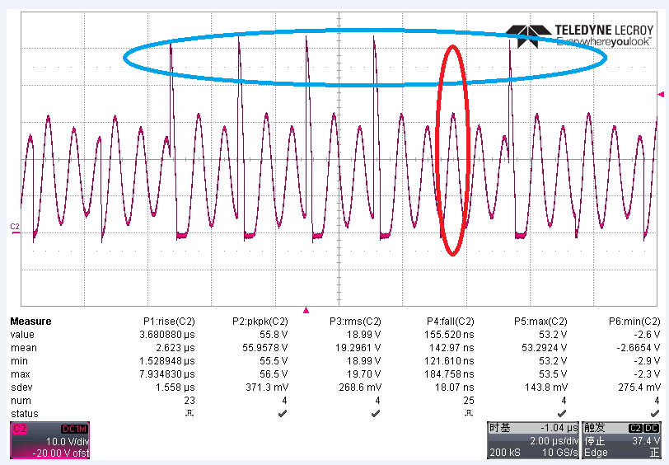The height and width of the screenshot is (465, 669).
Task: Click the P4 fall status indicator icon
Action: tap(469, 413)
